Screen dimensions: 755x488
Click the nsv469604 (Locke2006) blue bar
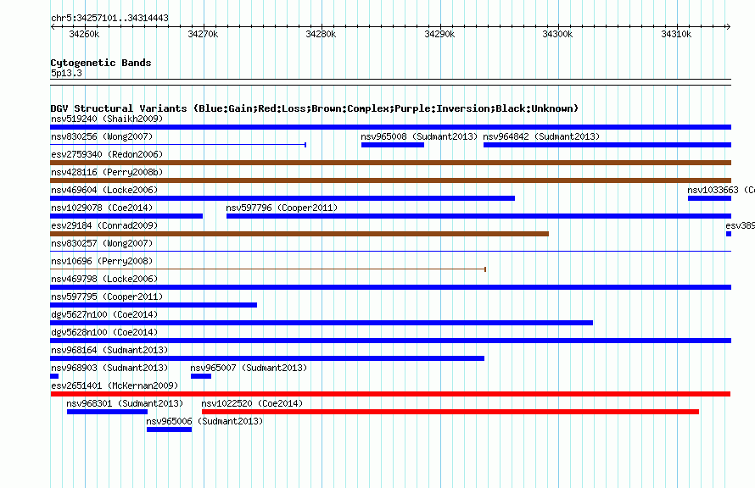click(282, 198)
